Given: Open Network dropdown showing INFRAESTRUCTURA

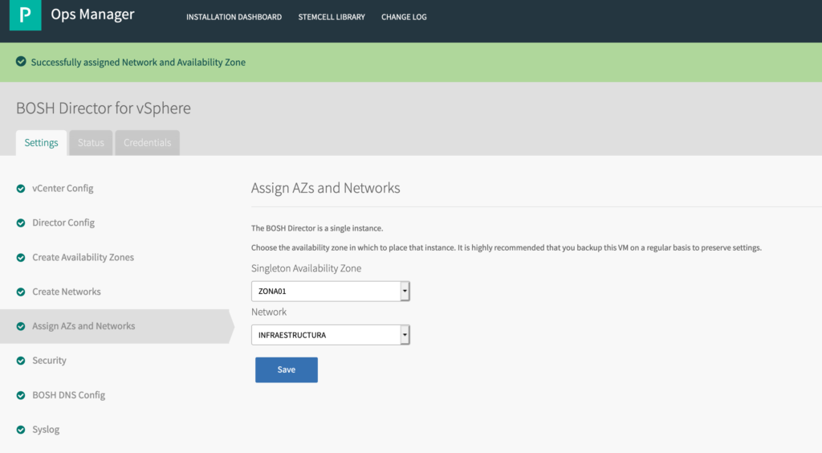Looking at the screenshot, I should click(x=330, y=334).
